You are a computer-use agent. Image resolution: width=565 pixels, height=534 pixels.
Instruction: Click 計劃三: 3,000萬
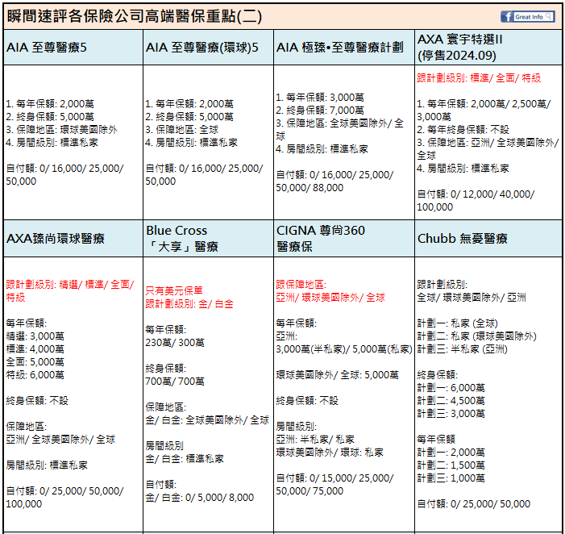tap(451, 414)
